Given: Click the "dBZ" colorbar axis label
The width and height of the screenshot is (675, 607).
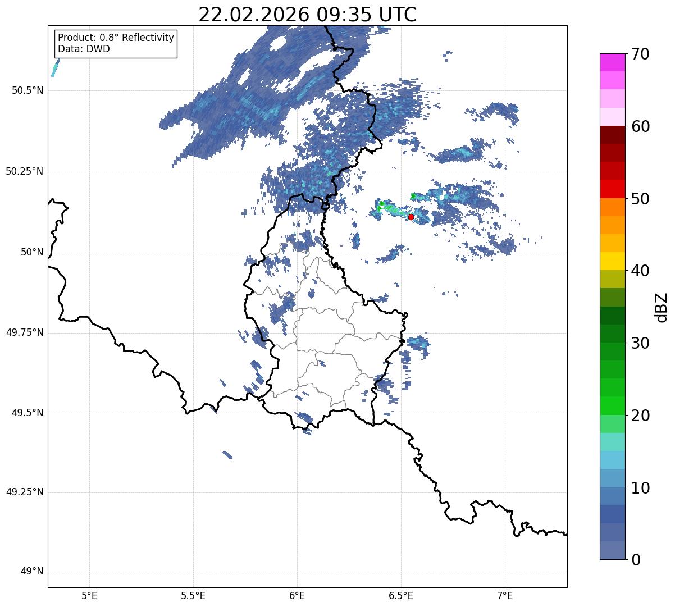Looking at the screenshot, I should 662,307.
